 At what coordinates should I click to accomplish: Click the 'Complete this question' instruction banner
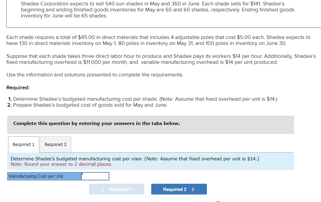pyautogui.click(x=96, y=123)
